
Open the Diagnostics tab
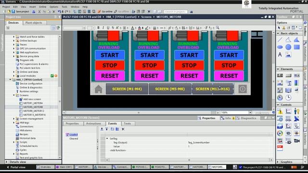pos(248,118)
